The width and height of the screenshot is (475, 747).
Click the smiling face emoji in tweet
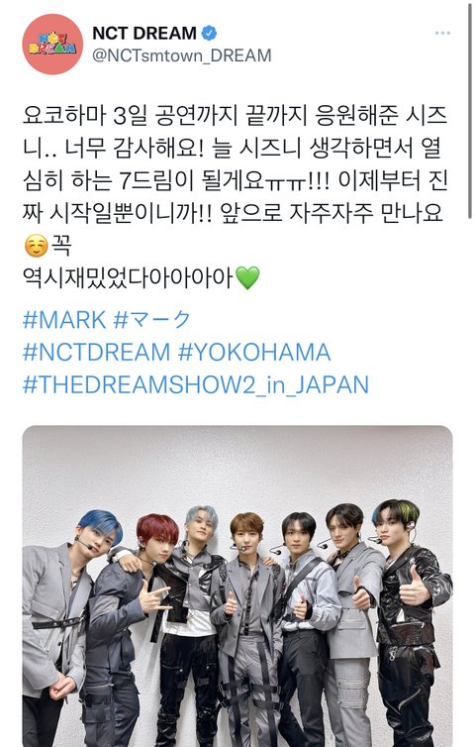[x=37, y=246]
